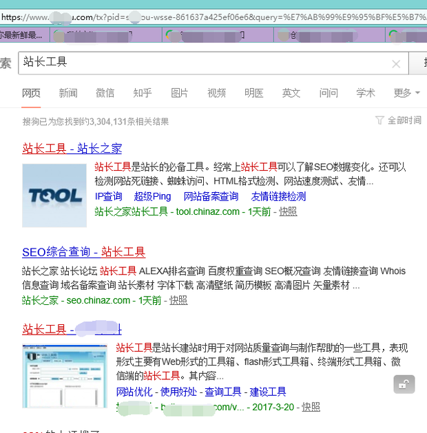Open the 使用好处 sublink
The image size is (427, 433).
(178, 392)
